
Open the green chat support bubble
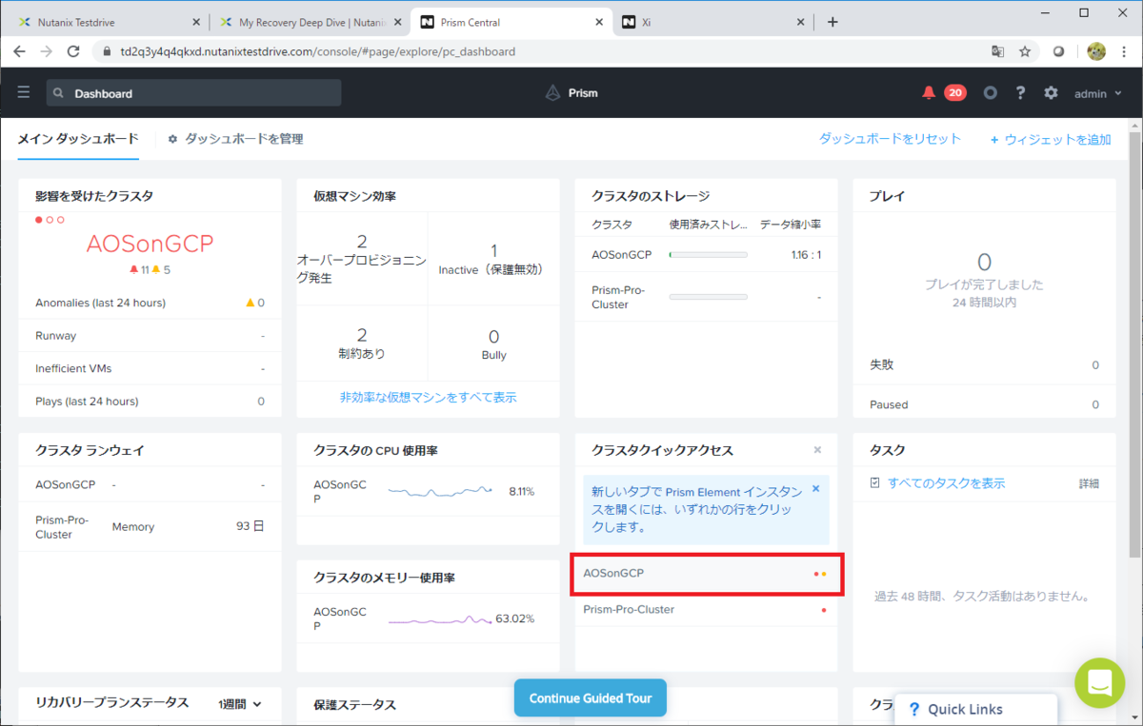(x=1100, y=682)
